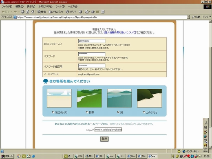
Task: Click the Edit toolbar icon beside Print
Action: 97,12
